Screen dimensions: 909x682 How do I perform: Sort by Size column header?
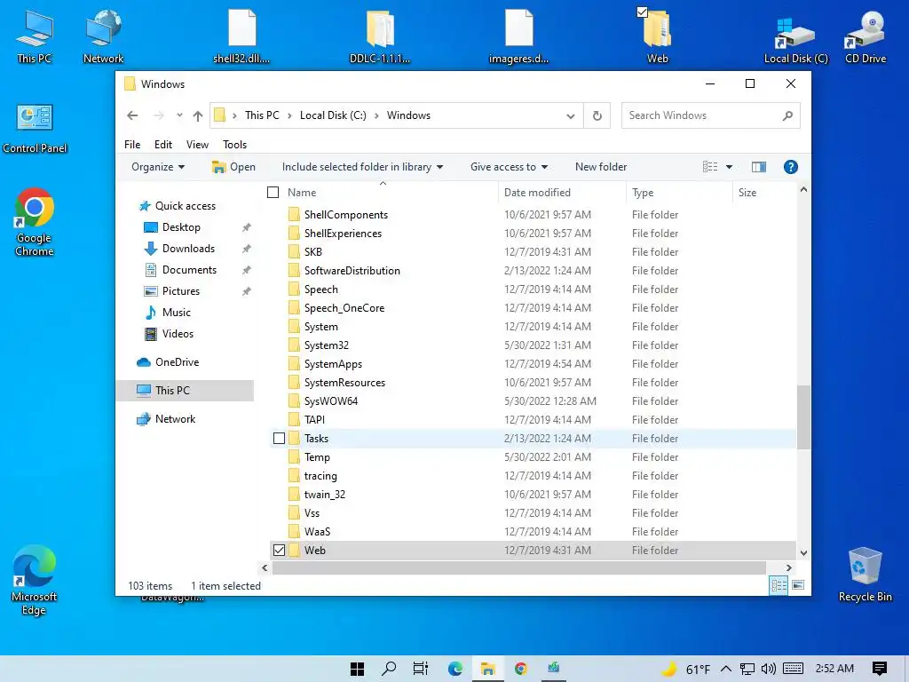(x=764, y=193)
